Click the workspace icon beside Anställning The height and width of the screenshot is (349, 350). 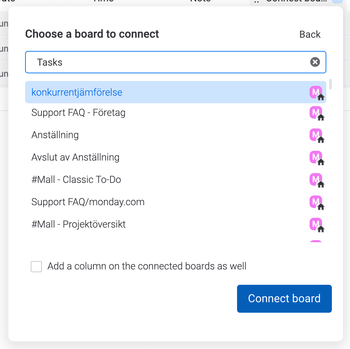pos(317,136)
